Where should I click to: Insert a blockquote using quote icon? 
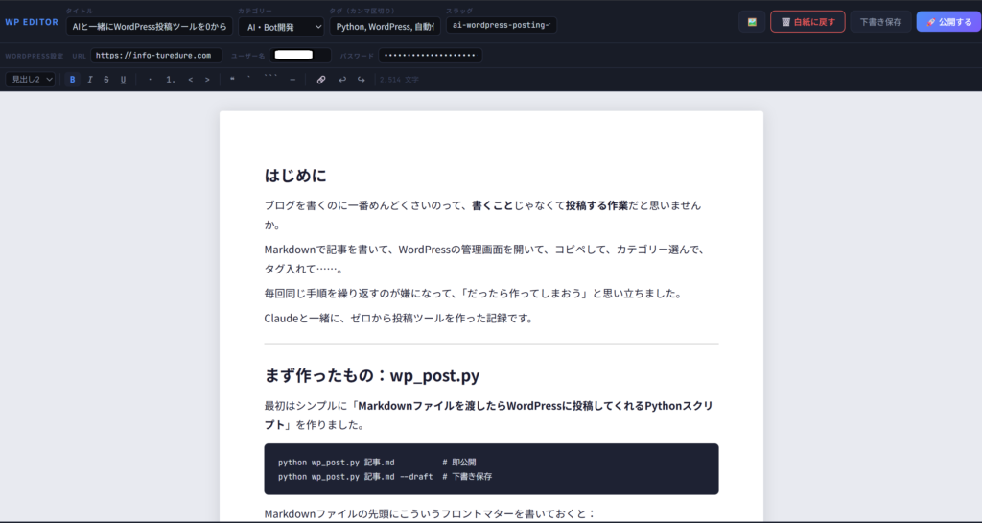(x=232, y=80)
